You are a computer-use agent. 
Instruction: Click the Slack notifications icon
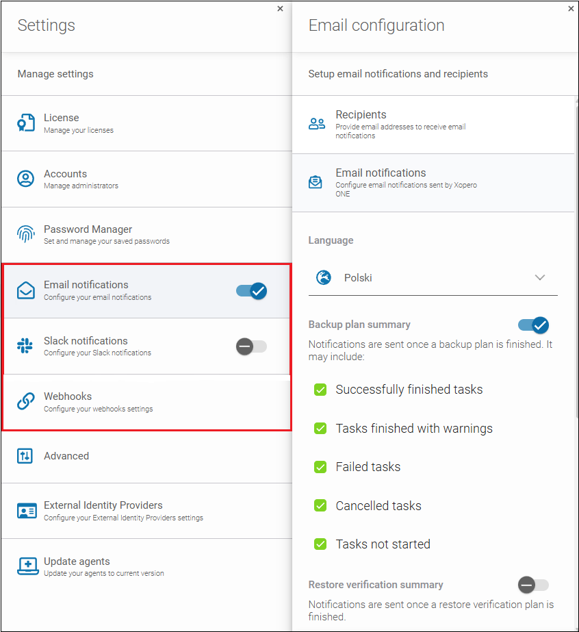coord(25,346)
